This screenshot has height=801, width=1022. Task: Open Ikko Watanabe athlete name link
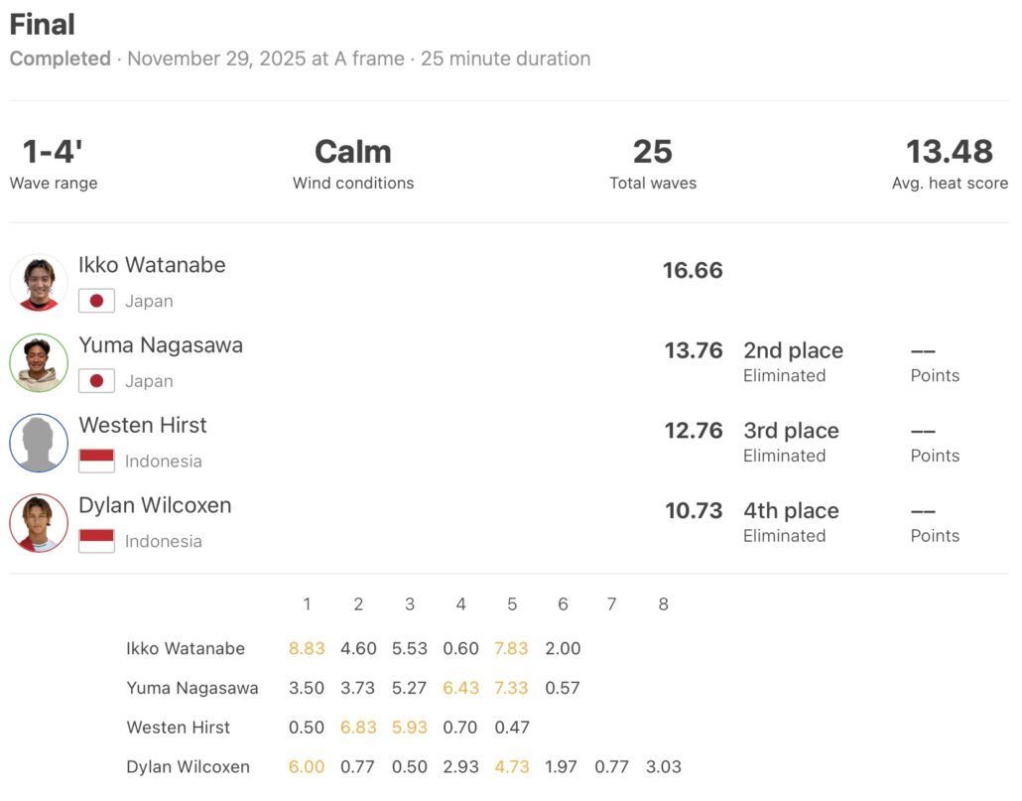pos(152,265)
